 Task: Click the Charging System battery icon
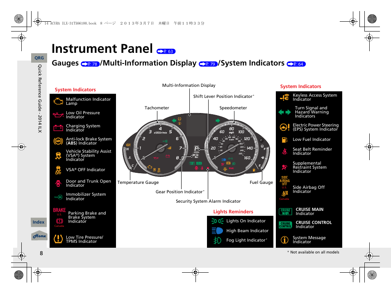click(58, 128)
